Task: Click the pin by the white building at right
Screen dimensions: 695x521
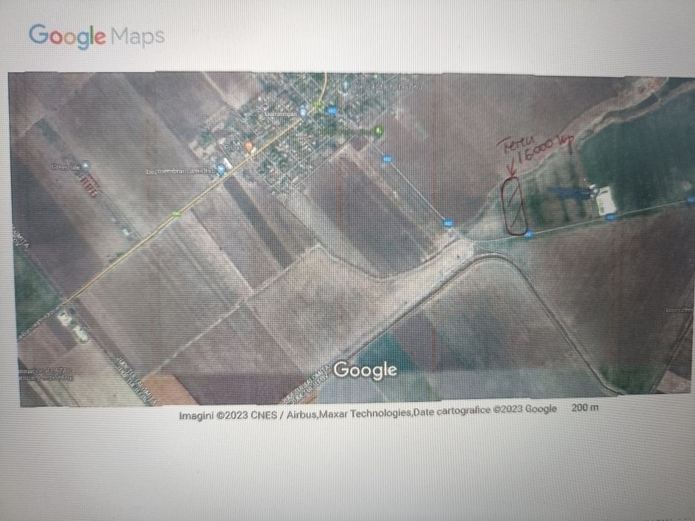Action: click(x=595, y=192)
